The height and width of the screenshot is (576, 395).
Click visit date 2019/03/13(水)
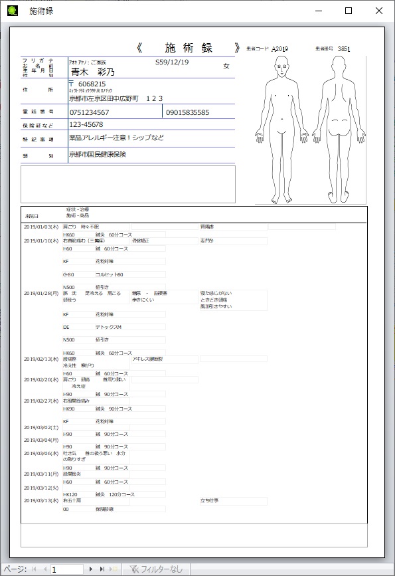coord(41,501)
